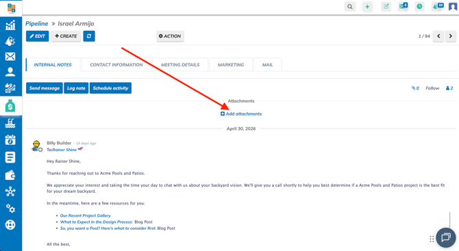The width and height of the screenshot is (459, 251).
Task: Click the Rainer Shine recipient link
Action: [64, 150]
